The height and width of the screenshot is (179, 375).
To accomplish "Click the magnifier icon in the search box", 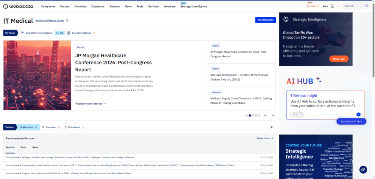I will coord(367,6).
